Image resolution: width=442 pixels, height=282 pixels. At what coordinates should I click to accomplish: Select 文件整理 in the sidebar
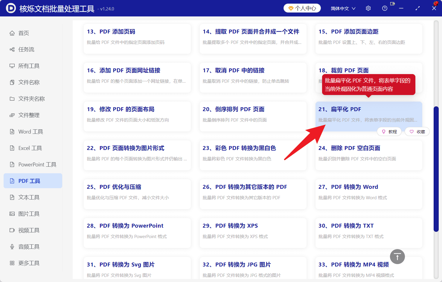click(33, 115)
